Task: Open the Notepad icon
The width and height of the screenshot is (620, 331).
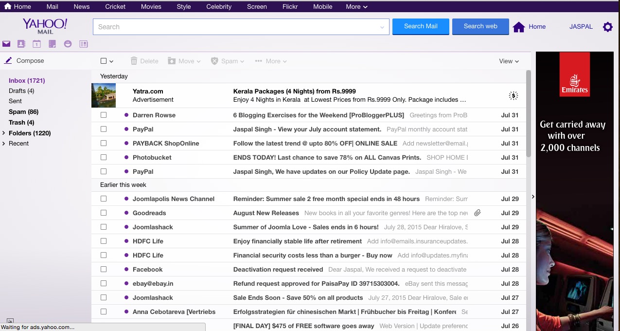Action: (52, 44)
